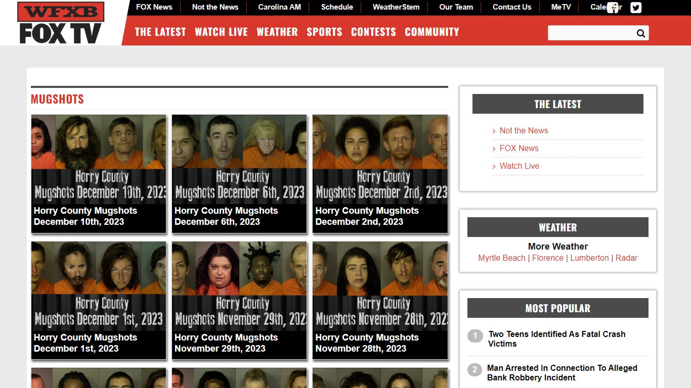
Task: Open the SPORTS navigation section
Action: [324, 32]
